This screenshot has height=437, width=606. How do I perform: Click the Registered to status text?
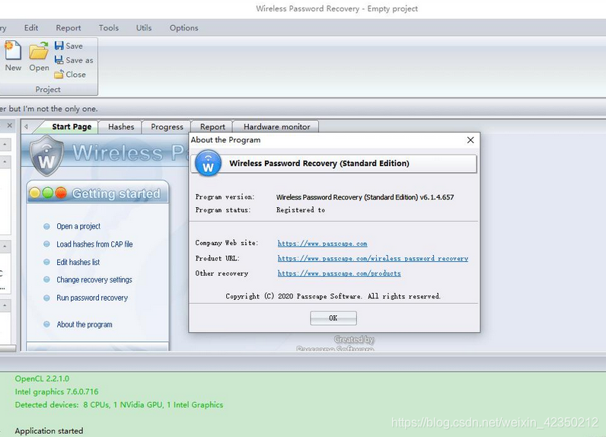point(300,210)
